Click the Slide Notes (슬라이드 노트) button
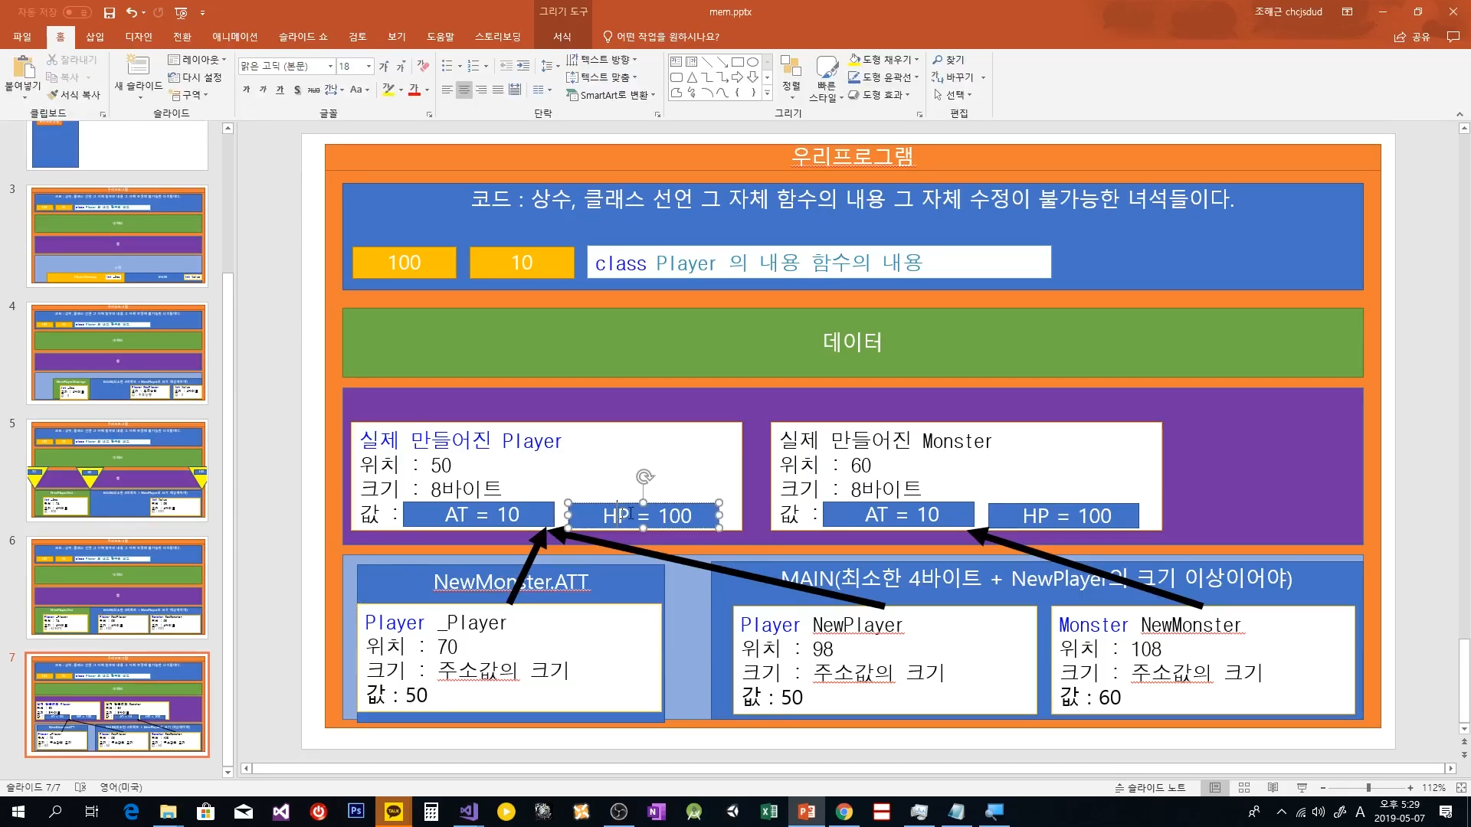1471x827 pixels. click(x=1150, y=788)
